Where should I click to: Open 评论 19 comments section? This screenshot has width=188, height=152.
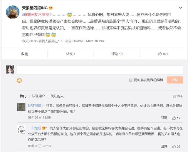click(x=117, y=54)
